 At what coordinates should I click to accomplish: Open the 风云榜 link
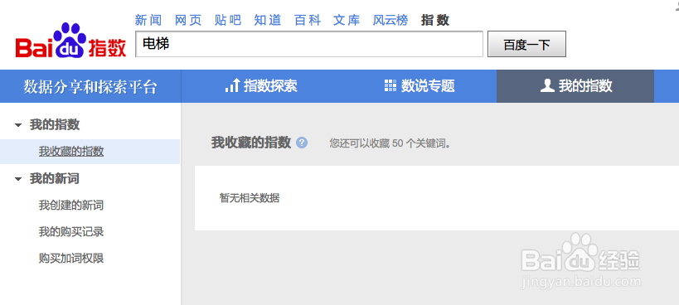[x=390, y=20]
